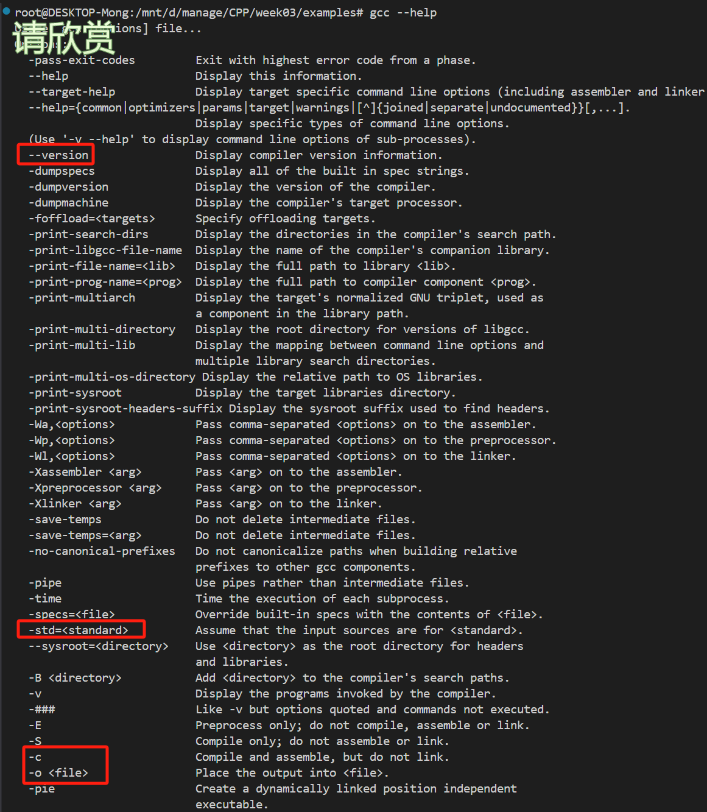The width and height of the screenshot is (707, 812).
Task: Click the red-boxed --version option
Action: tap(58, 155)
